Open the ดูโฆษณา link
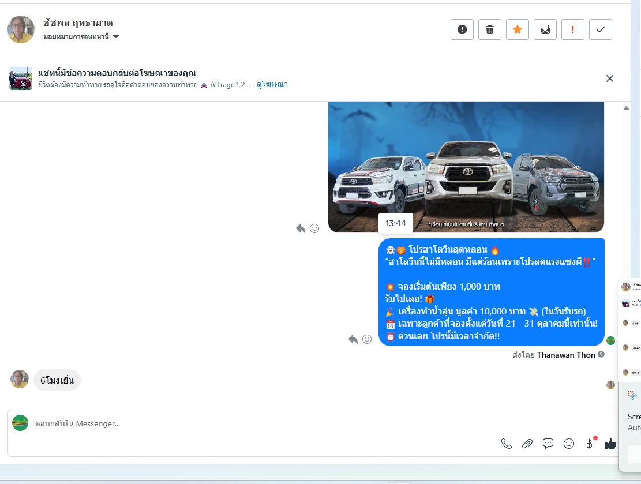The width and height of the screenshot is (641, 484). tap(272, 85)
